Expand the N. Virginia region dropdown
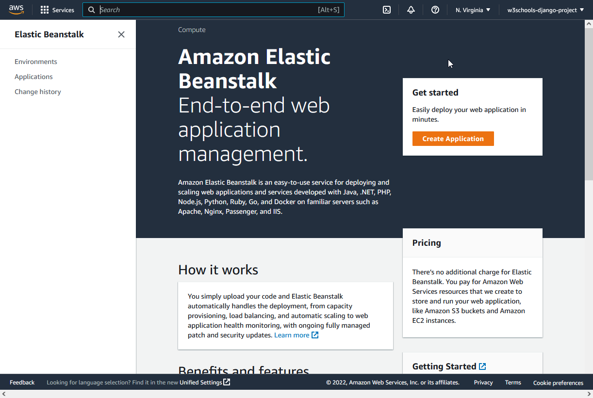 pyautogui.click(x=473, y=10)
